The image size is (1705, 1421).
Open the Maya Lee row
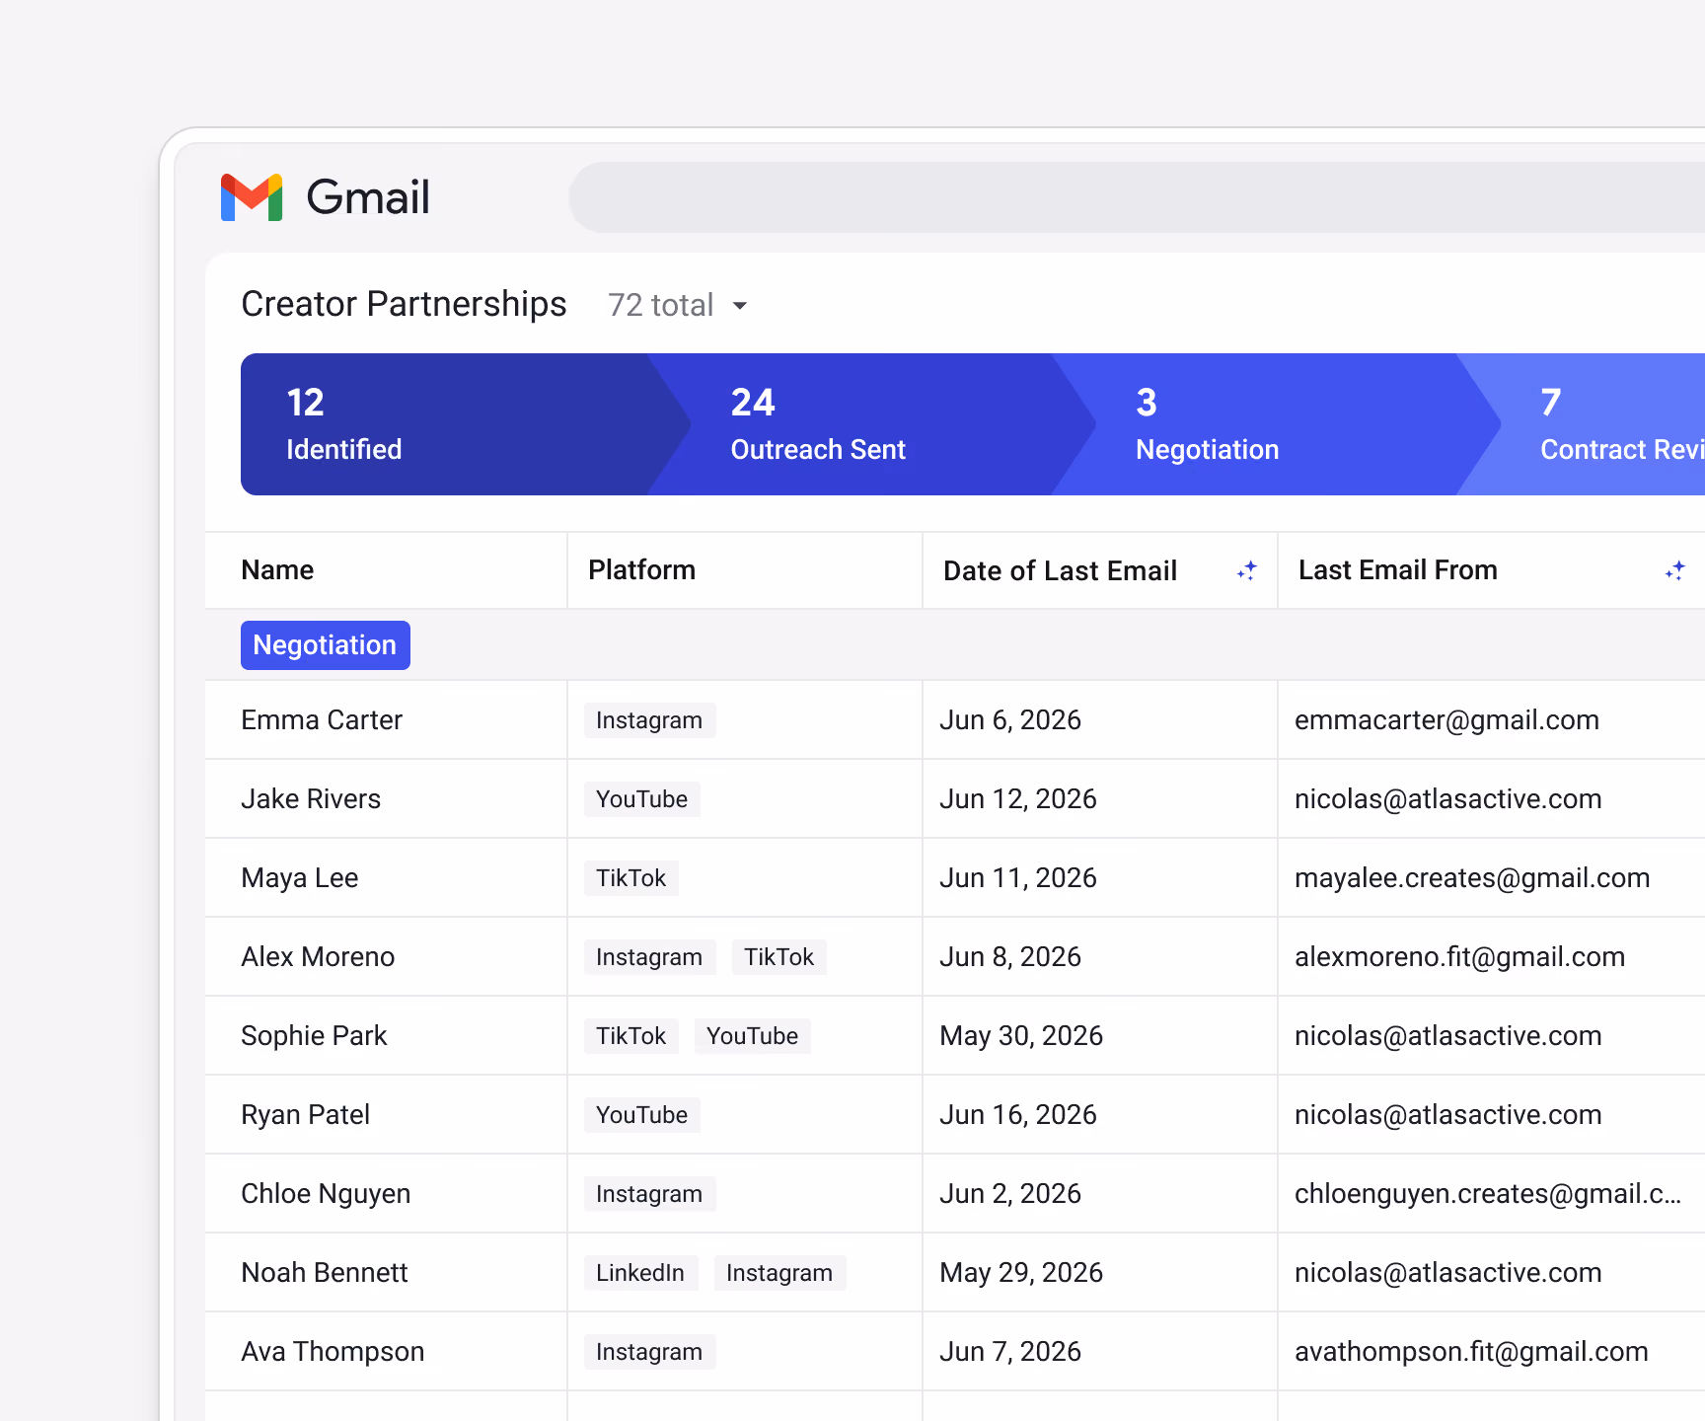point(955,878)
